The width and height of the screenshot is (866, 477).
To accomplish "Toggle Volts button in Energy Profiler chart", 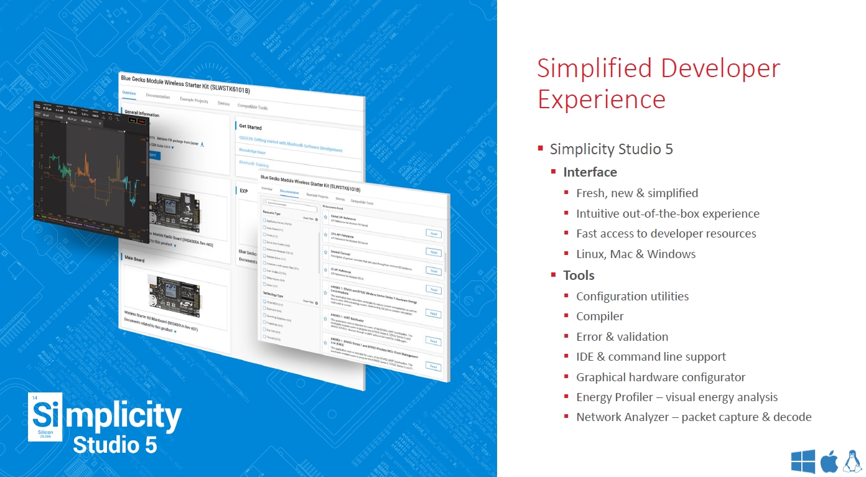I will (141, 121).
